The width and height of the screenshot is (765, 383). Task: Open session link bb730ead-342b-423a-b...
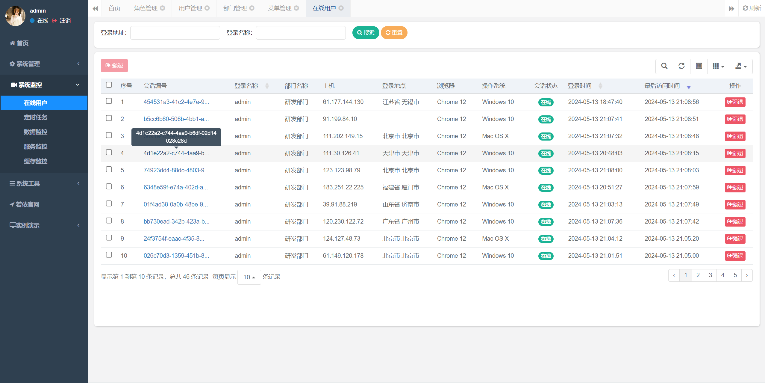[x=176, y=222]
